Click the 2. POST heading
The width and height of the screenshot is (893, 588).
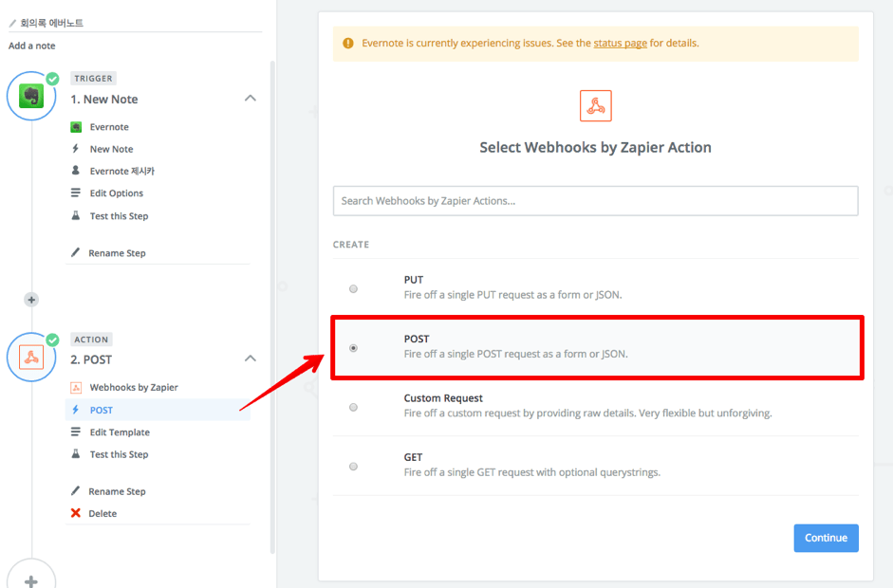tap(91, 359)
